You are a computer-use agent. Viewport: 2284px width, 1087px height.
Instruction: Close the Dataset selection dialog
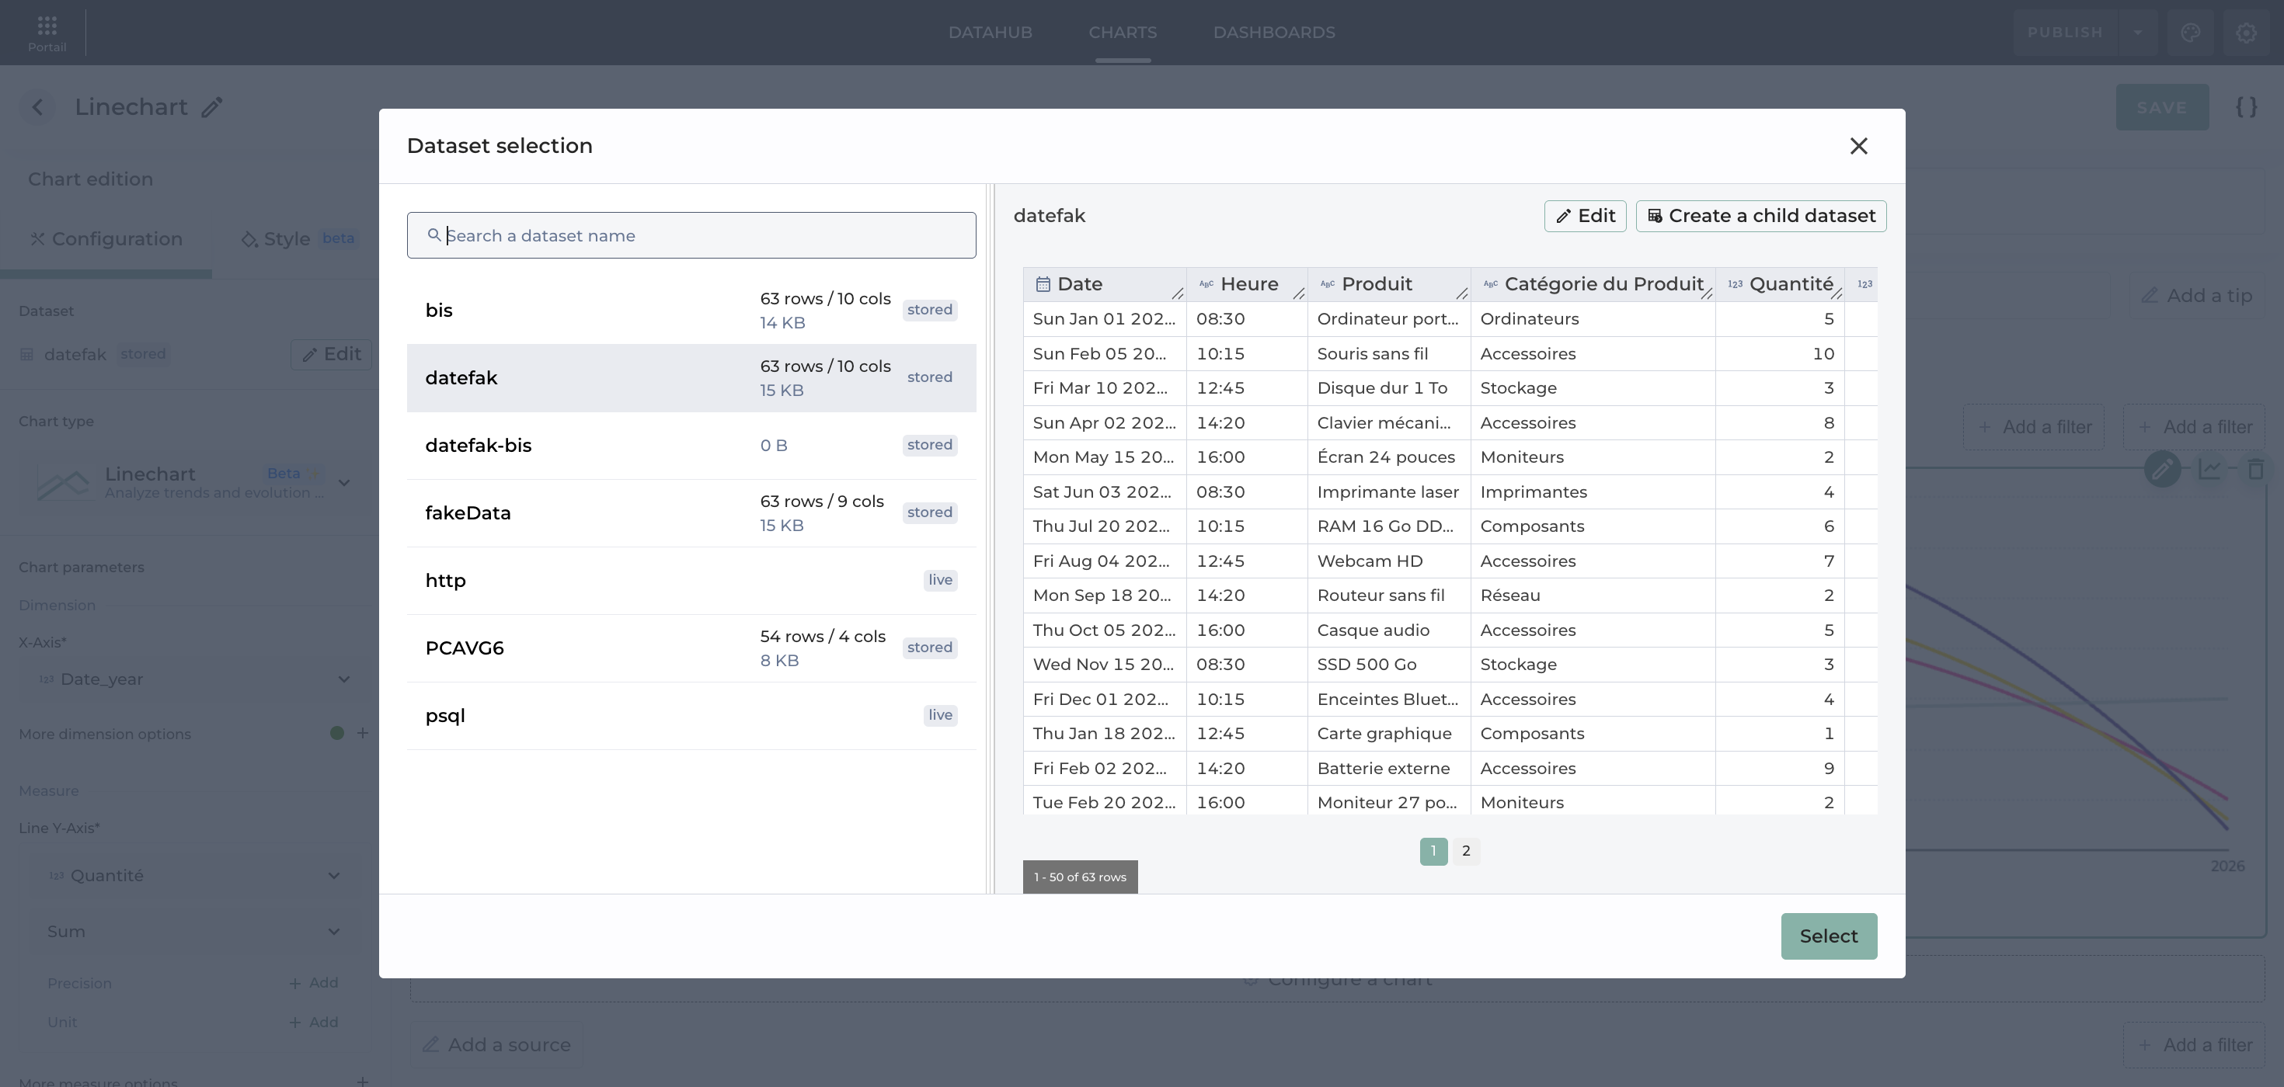pyautogui.click(x=1858, y=146)
